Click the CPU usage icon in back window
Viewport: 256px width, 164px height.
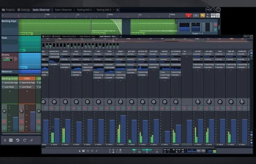tap(208, 10)
